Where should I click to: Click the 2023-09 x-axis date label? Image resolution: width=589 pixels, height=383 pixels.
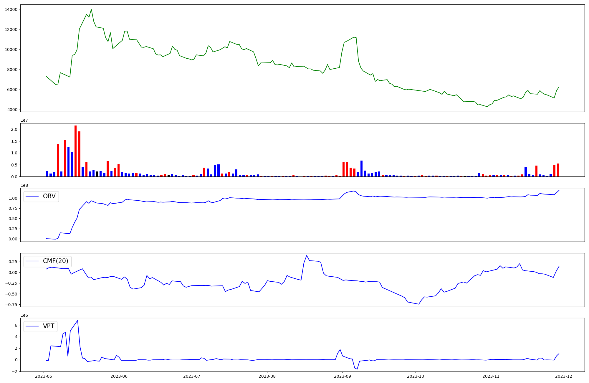tap(343, 376)
